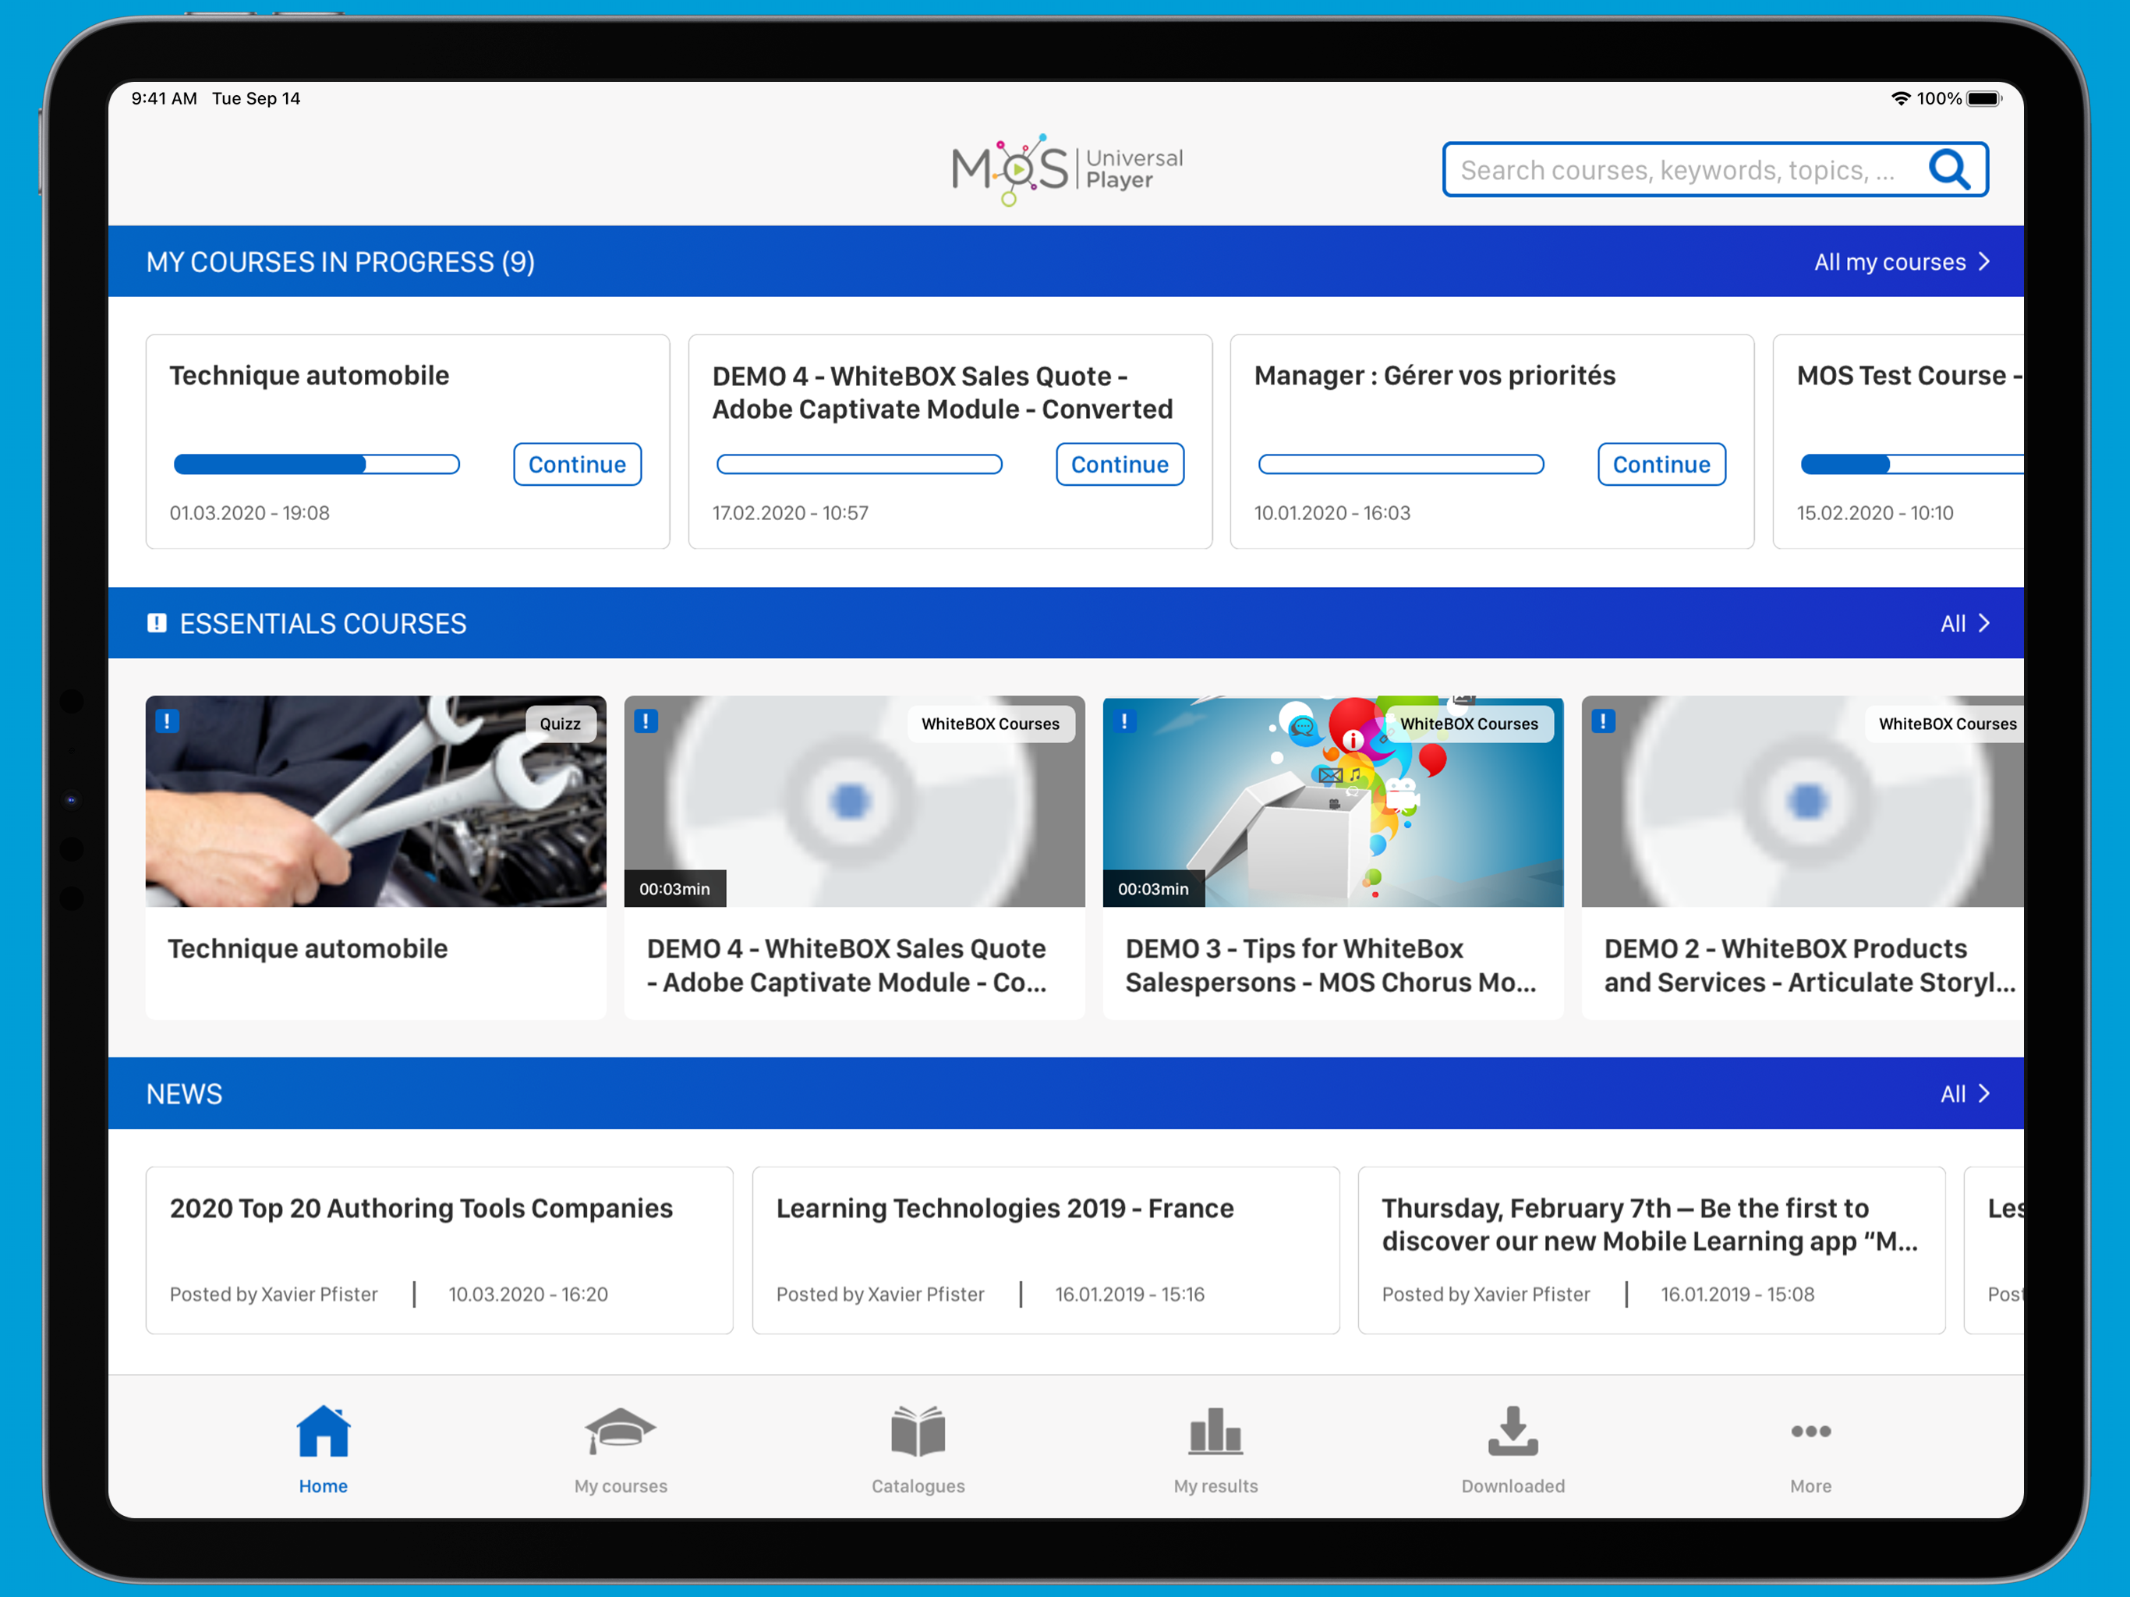Viewport: 2130px width, 1597px height.
Task: Click date 17.02.2020 - 10:57
Action: pyautogui.click(x=791, y=512)
